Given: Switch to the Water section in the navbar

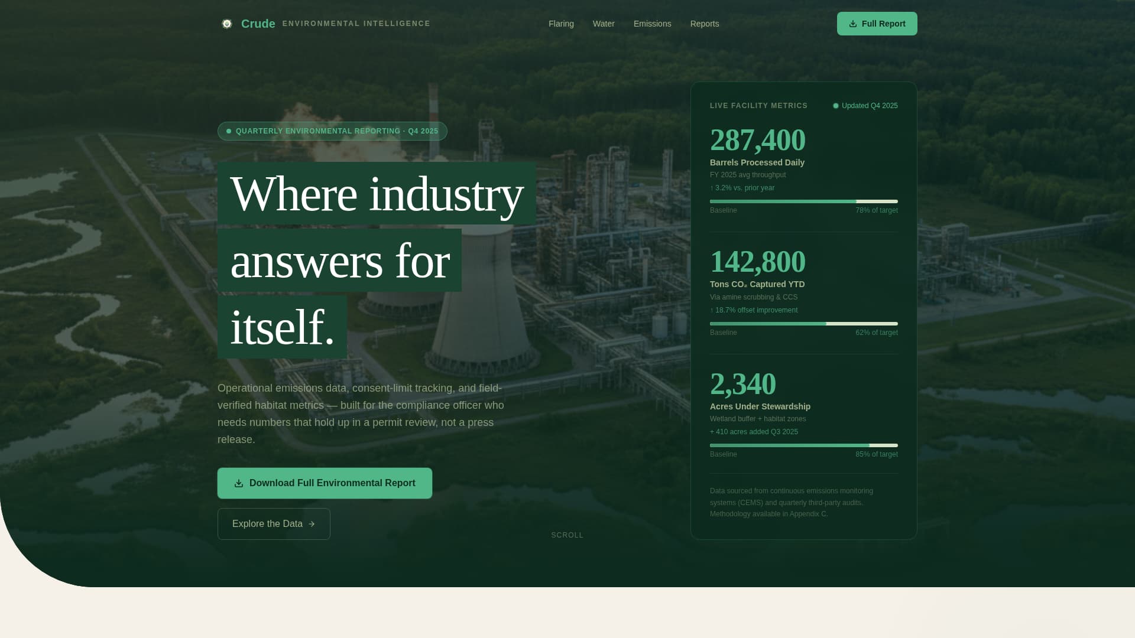Looking at the screenshot, I should tap(604, 24).
